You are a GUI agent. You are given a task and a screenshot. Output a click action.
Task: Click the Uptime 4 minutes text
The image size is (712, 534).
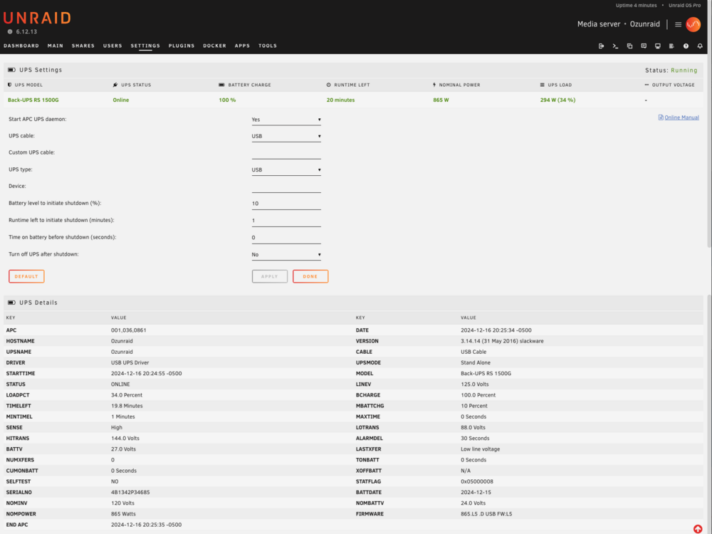636,6
